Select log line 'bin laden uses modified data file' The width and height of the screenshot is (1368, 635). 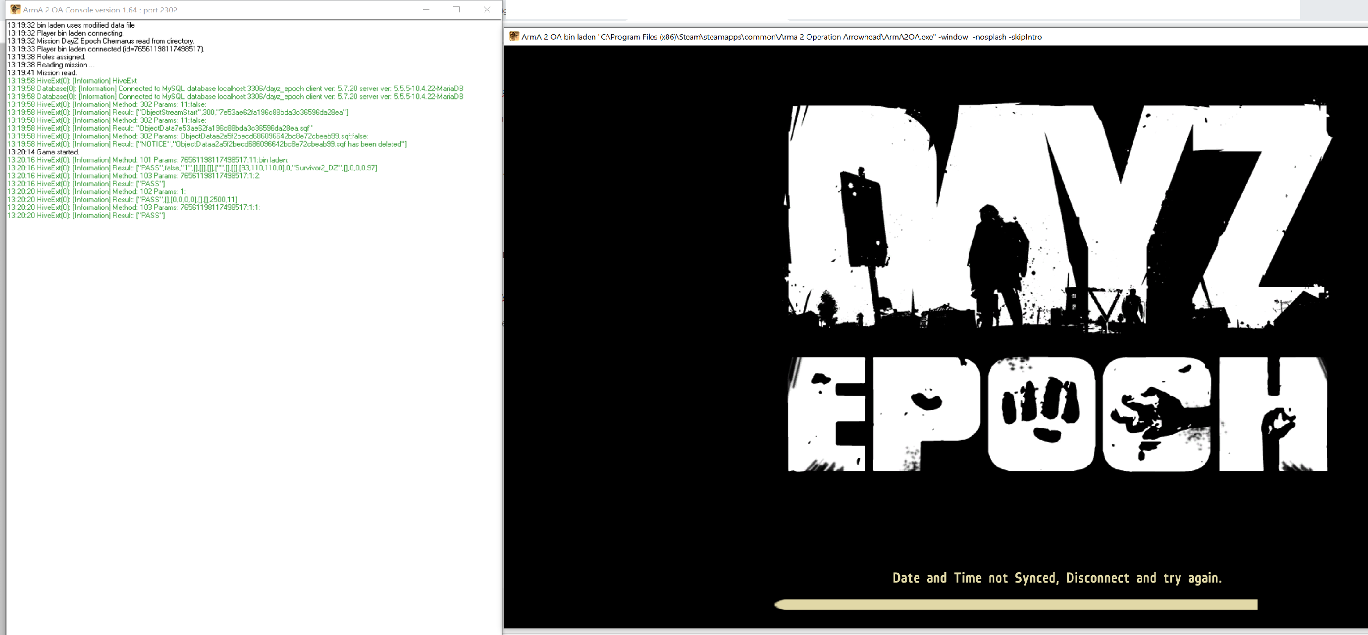tap(71, 25)
